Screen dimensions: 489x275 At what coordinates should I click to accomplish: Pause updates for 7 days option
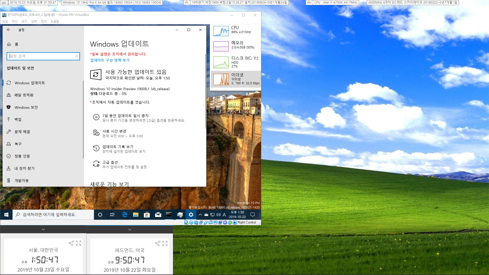(139, 118)
